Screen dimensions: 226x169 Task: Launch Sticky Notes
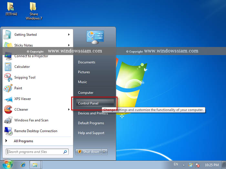(24, 45)
